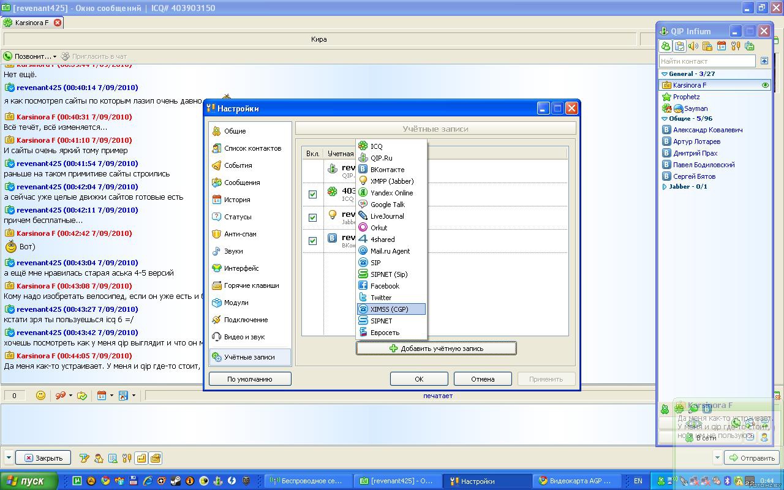Screen dimensions: 784x490
Task: Toggle groups display icon in QIP Infium toolbar
Action: pos(680,46)
